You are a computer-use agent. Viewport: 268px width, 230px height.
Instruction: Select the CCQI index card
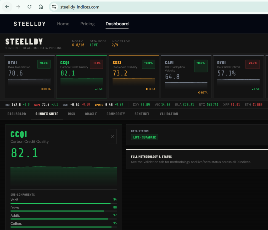82,77
